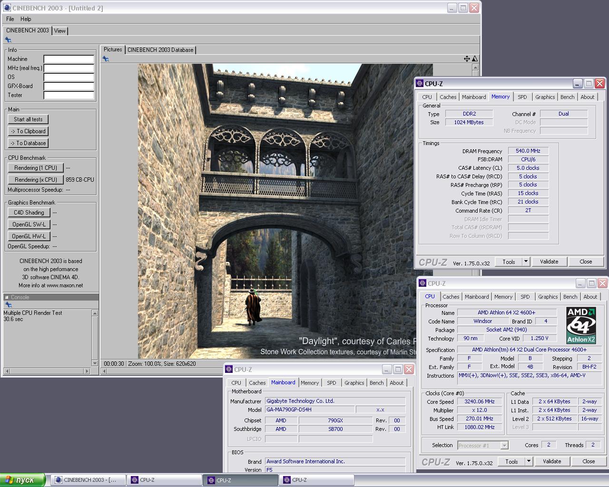Click the GFX-Board input field
Viewport: 609px width, 487px height.
click(69, 86)
